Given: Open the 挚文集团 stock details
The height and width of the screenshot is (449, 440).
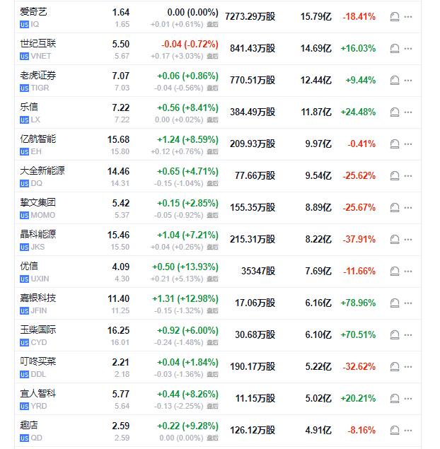Looking at the screenshot, I should [x=39, y=203].
